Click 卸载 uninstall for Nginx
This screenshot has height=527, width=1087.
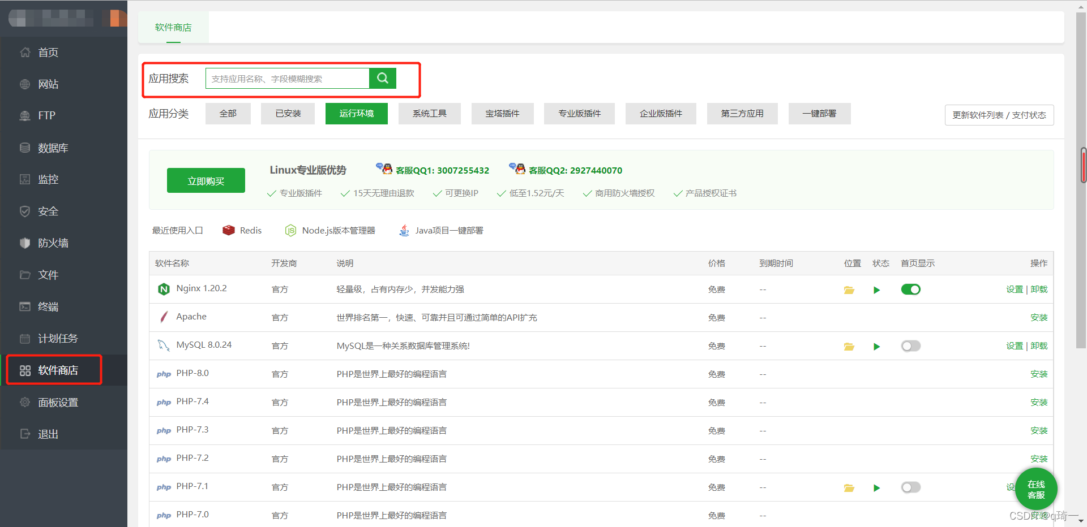pyautogui.click(x=1039, y=290)
